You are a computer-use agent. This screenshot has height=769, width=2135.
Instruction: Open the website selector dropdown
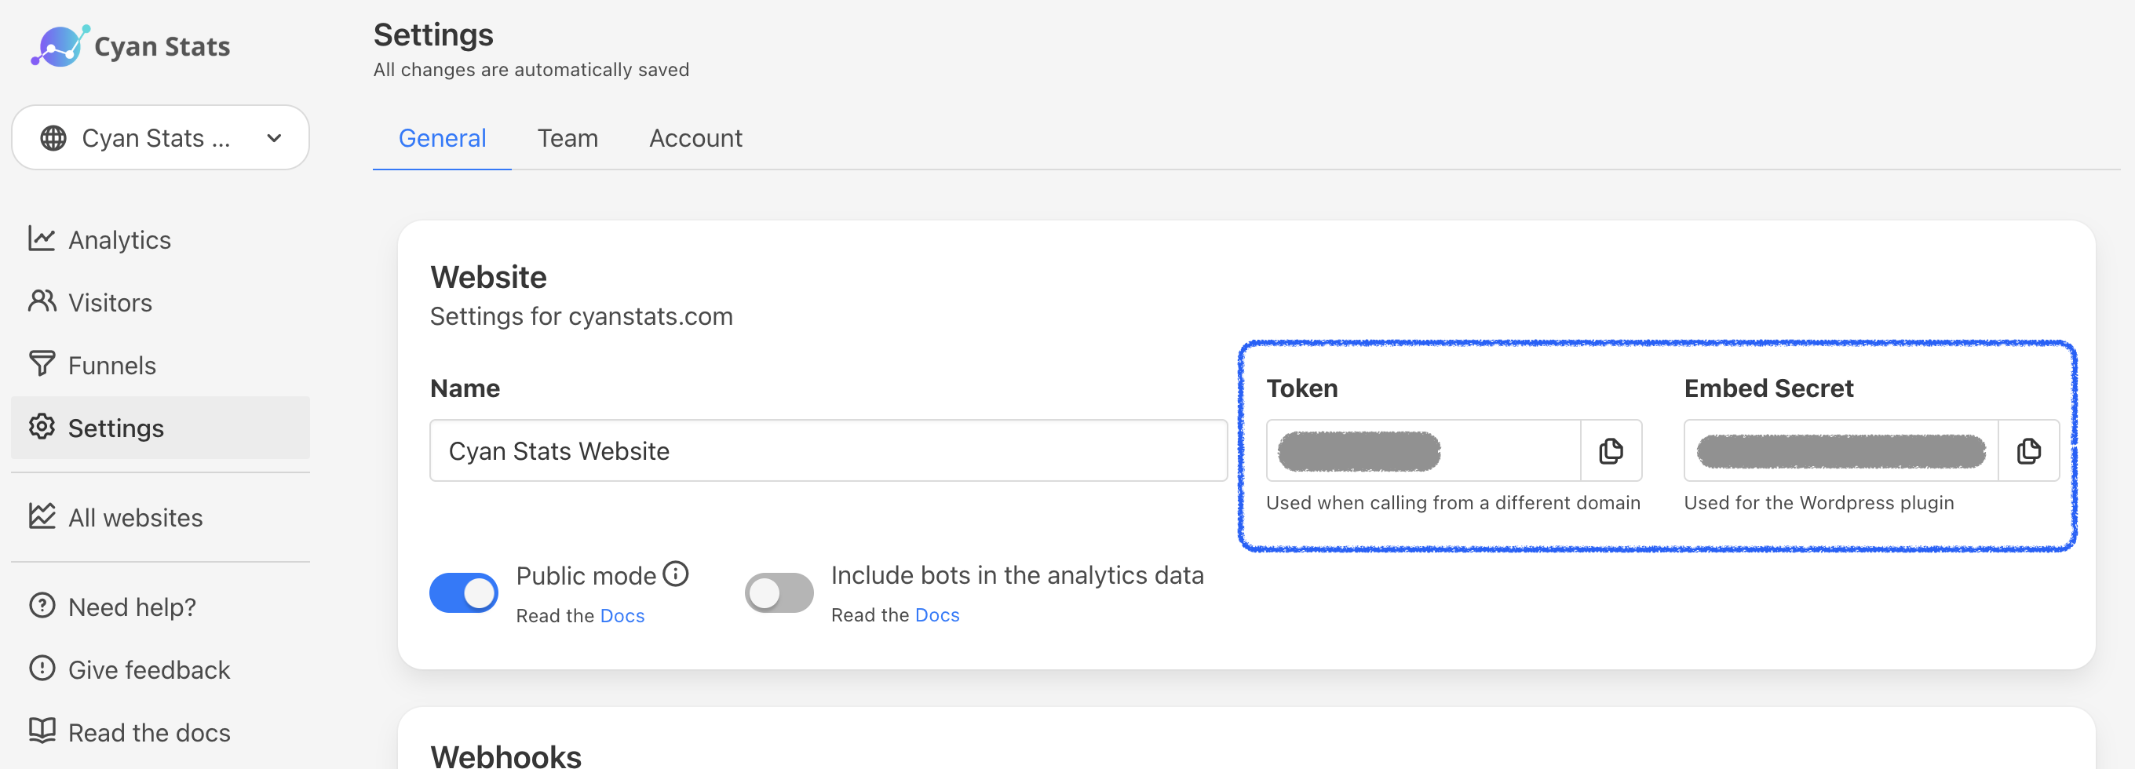tap(160, 137)
